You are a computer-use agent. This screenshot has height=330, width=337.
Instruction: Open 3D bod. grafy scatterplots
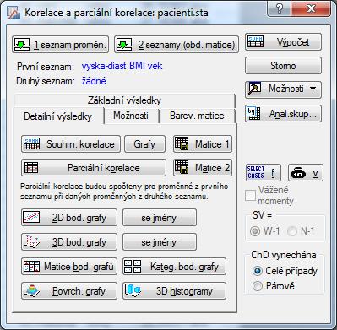click(69, 242)
